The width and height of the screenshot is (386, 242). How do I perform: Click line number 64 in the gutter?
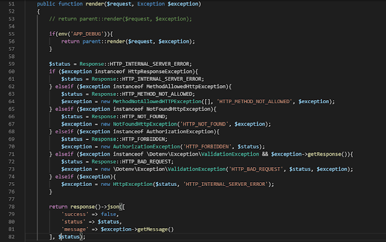[11, 101]
